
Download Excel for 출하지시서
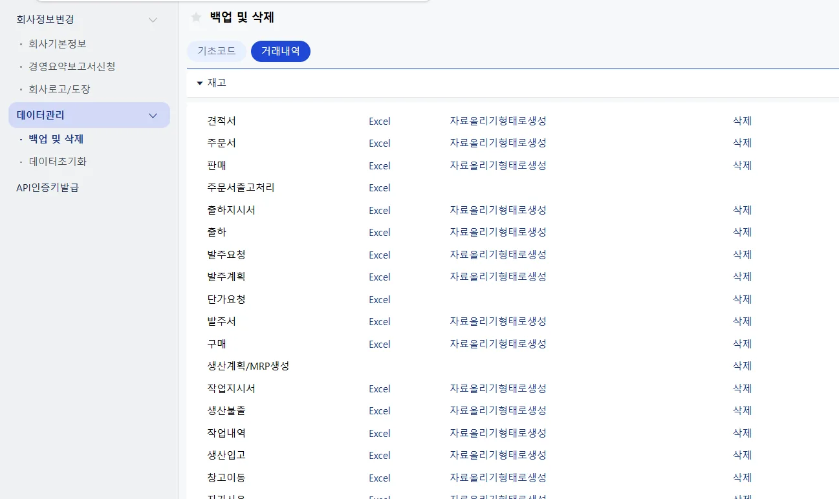pyautogui.click(x=380, y=210)
